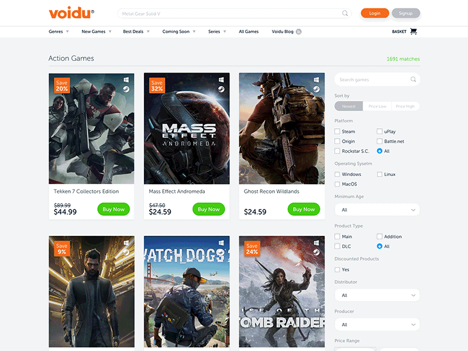Click the Login button
This screenshot has width=468, height=351.
tap(374, 13)
